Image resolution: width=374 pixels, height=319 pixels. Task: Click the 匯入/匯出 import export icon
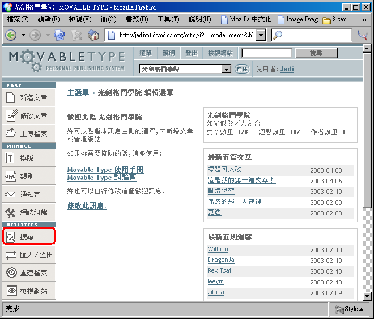(x=11, y=255)
